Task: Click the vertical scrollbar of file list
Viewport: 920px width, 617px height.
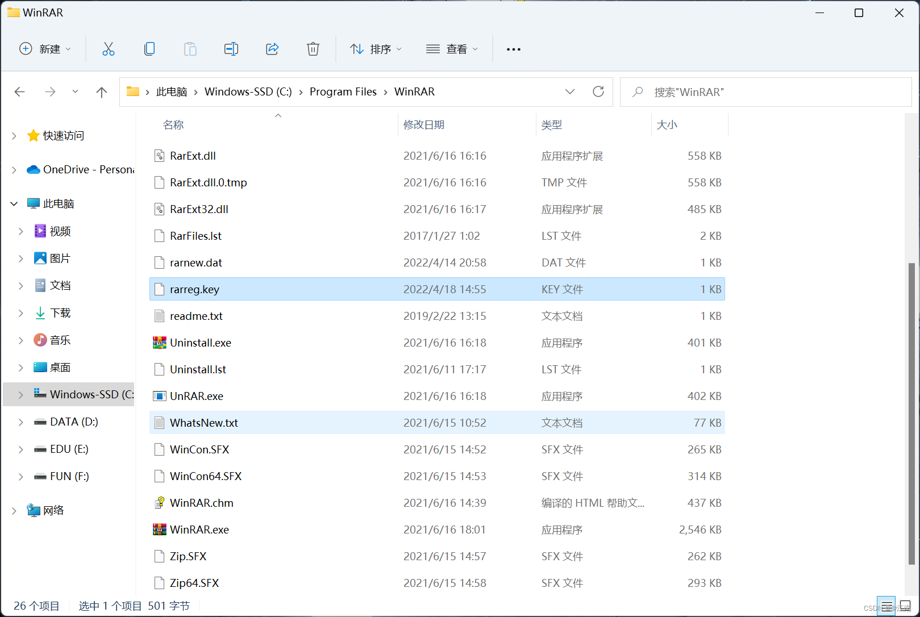Action: pyautogui.click(x=911, y=414)
